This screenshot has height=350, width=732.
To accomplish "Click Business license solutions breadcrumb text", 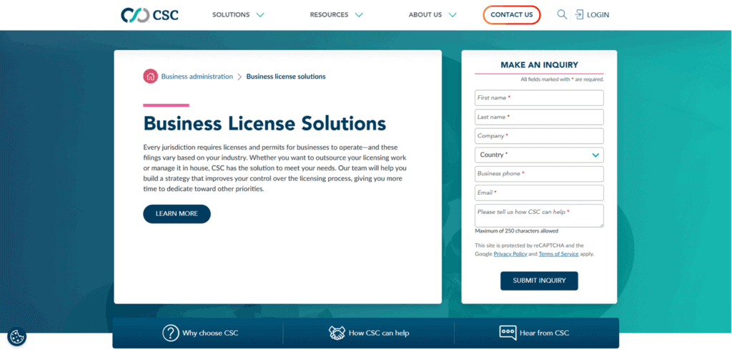I will point(286,76).
